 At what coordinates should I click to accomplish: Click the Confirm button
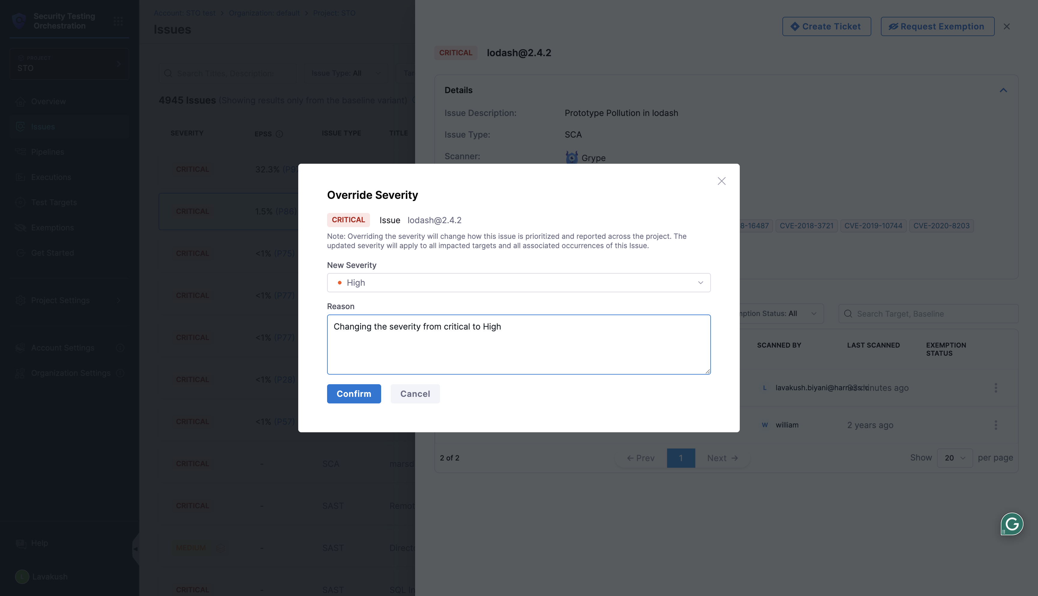(x=354, y=393)
